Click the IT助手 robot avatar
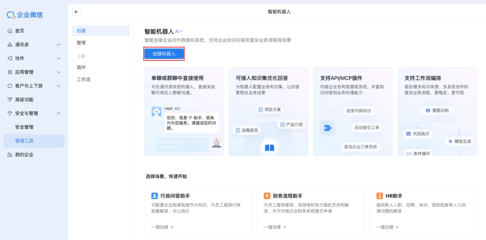Screen dimensions: 486x240 coord(156,111)
